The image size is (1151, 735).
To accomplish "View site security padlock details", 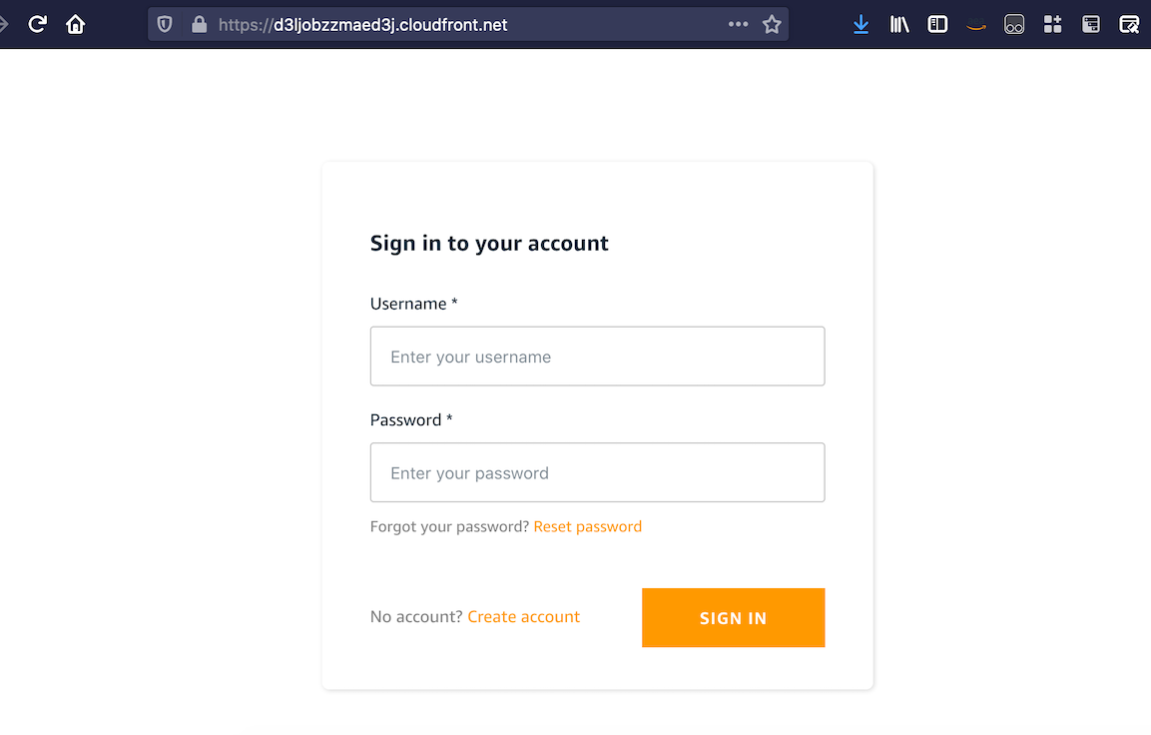I will pos(198,25).
